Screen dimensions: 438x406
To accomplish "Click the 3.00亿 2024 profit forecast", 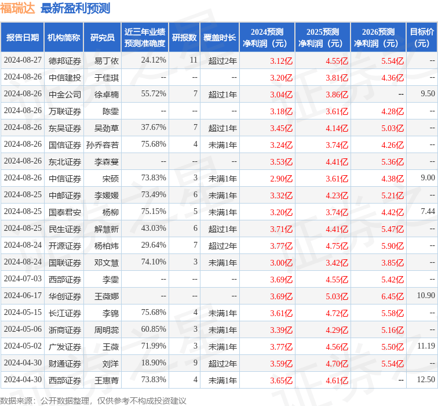I will pos(282,263).
